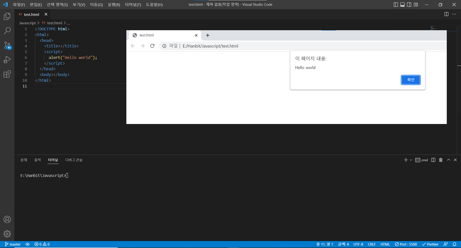Toggle panel layout icon in title bar

tap(403, 5)
